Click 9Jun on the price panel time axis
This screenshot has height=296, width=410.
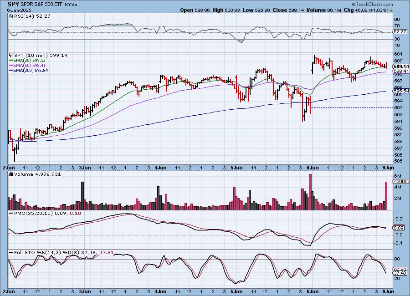pyautogui.click(x=388, y=168)
